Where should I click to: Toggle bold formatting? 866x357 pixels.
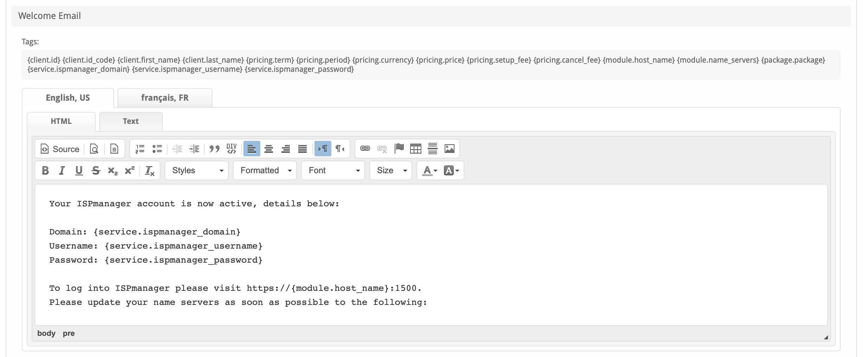[x=45, y=171]
